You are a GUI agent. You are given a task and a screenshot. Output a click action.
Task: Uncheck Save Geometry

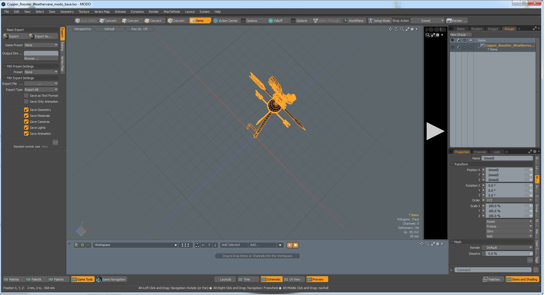click(26, 110)
